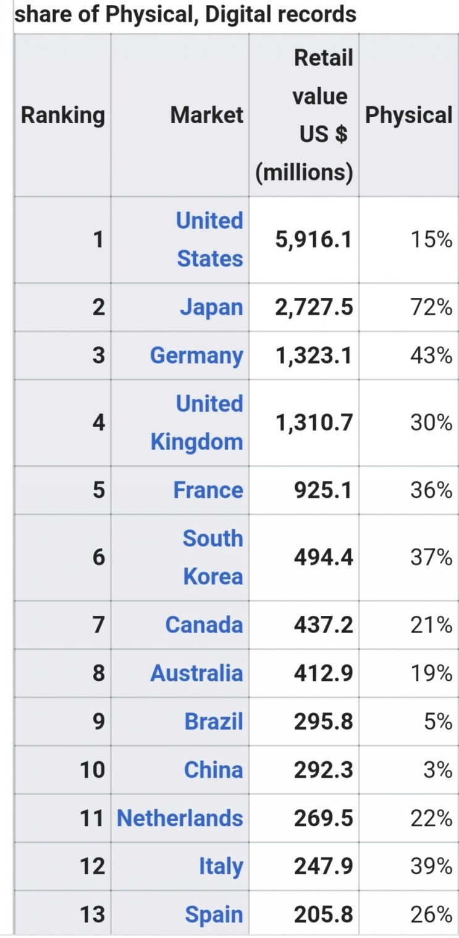The height and width of the screenshot is (938, 459).
Task: Click the Physical column header
Action: (408, 115)
